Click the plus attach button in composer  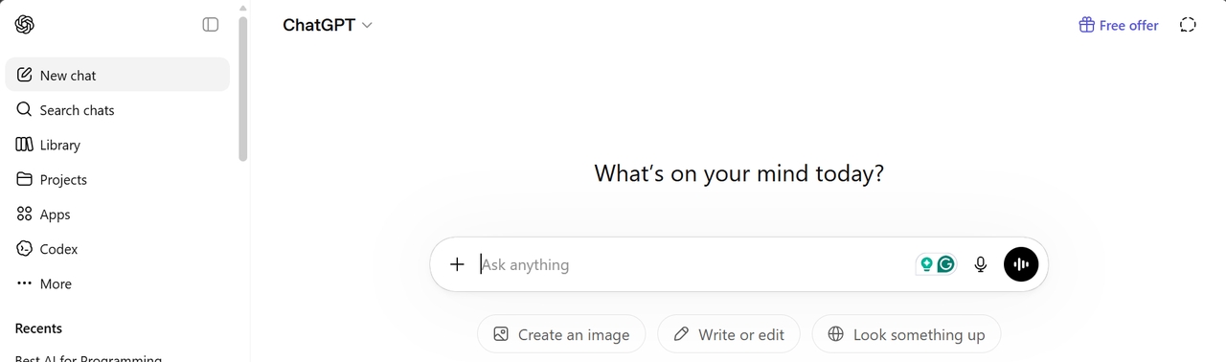coord(457,264)
